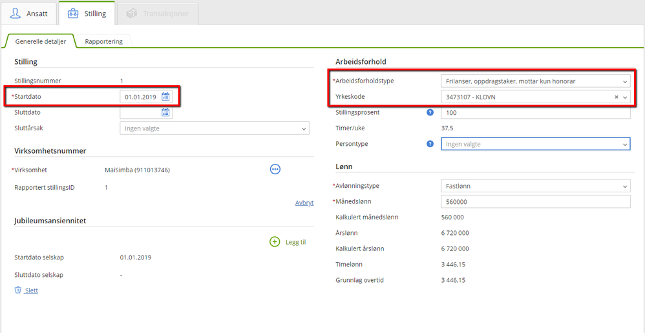Click the Rapportert stillingsID label
The height and width of the screenshot is (333, 645).
click(x=45, y=188)
